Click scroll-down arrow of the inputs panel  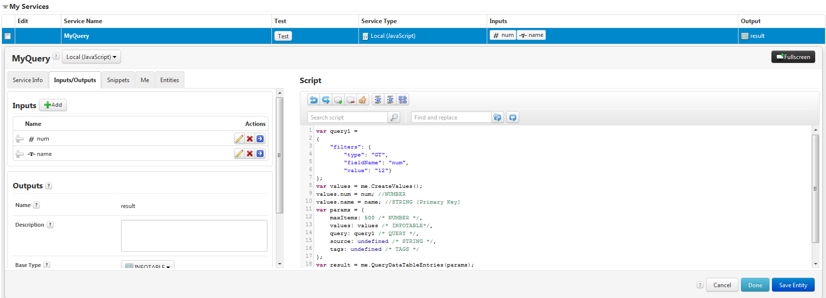tap(280, 264)
